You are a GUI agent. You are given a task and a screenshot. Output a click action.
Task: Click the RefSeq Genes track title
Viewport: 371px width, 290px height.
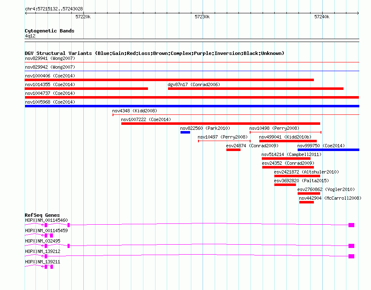point(42,215)
